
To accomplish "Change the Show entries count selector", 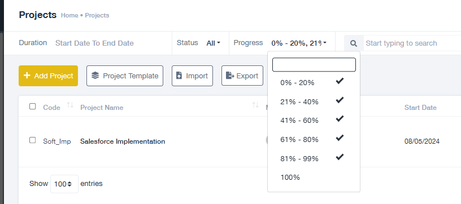I will [64, 184].
